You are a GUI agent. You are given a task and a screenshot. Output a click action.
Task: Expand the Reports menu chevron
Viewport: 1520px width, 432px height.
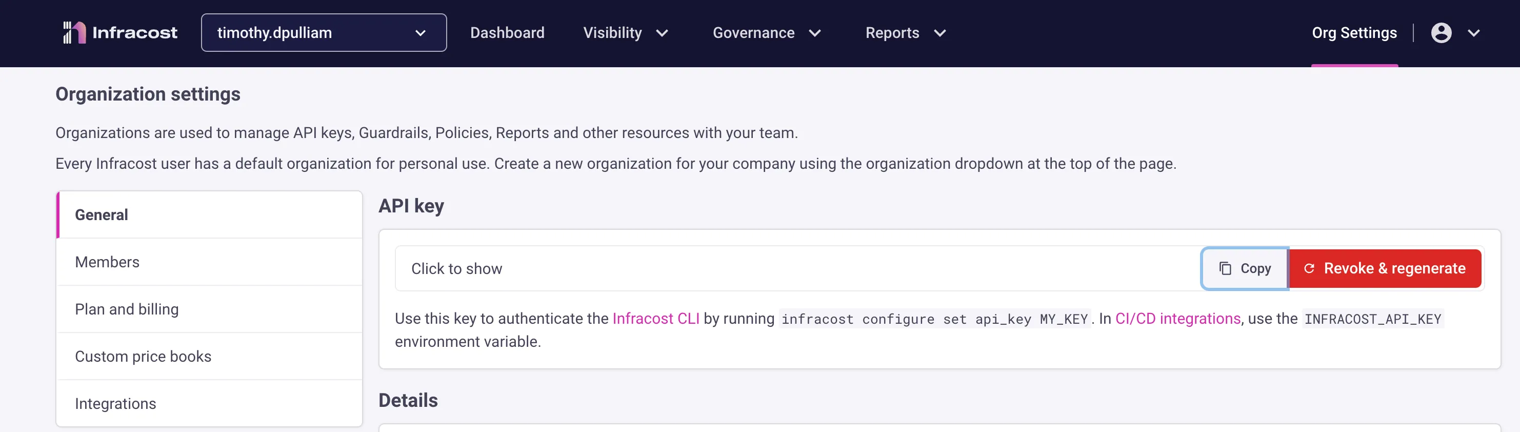point(940,33)
